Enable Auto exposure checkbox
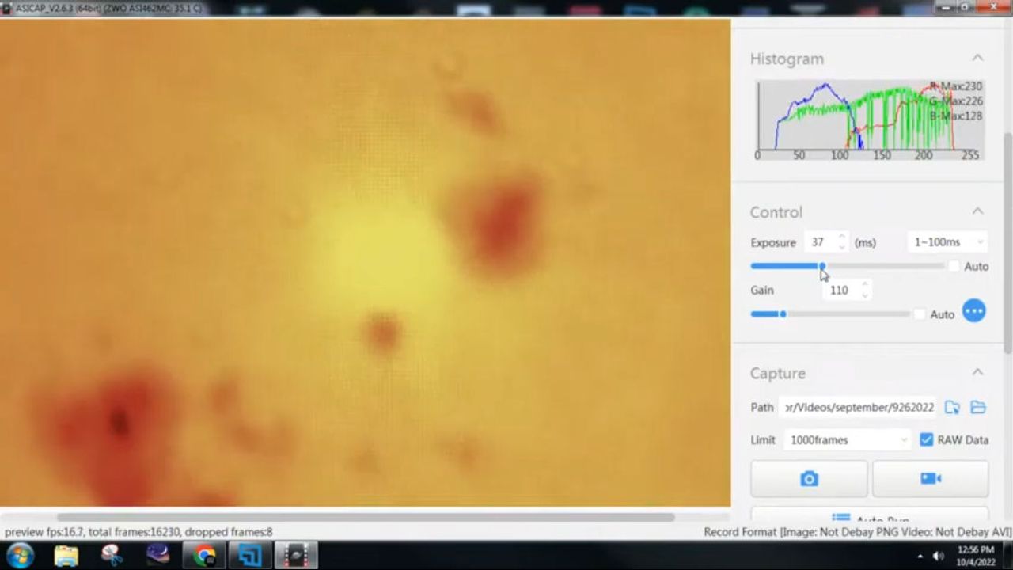Image resolution: width=1013 pixels, height=570 pixels. [x=954, y=267]
